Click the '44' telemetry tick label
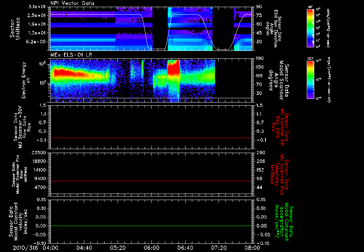Image resolution: width=364 pixels, height=252 pixels. pyautogui.click(x=259, y=187)
